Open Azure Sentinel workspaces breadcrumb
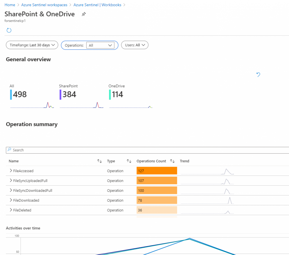Screen dimensions: 289x255 pos(44,5)
